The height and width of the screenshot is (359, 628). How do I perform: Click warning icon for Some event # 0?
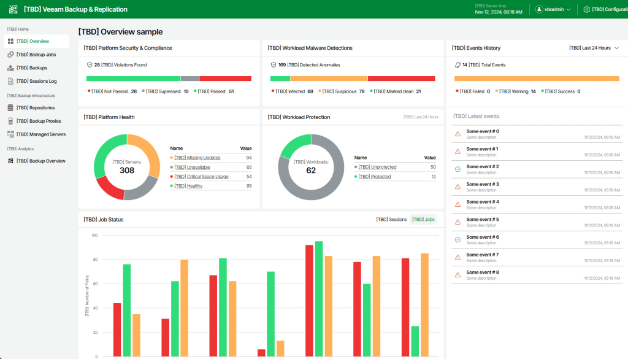[458, 134]
